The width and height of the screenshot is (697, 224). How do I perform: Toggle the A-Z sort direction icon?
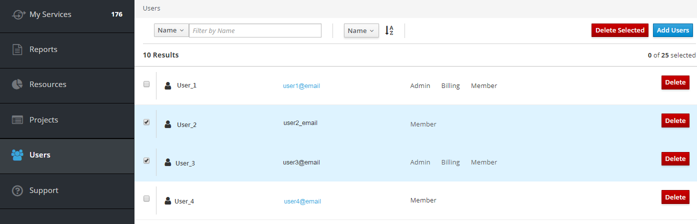coord(389,30)
